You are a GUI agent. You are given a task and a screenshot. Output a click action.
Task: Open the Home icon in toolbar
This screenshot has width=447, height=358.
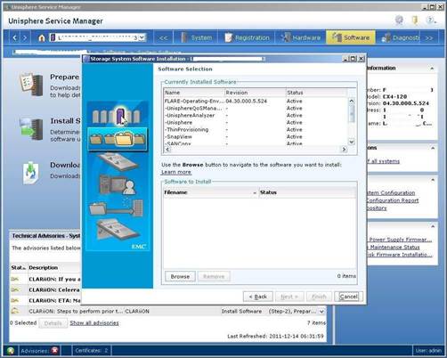42,37
